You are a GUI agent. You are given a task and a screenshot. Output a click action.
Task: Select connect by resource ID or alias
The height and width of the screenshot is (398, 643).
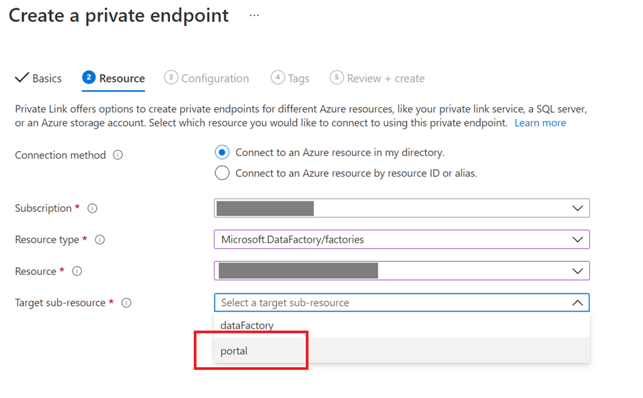(x=221, y=173)
